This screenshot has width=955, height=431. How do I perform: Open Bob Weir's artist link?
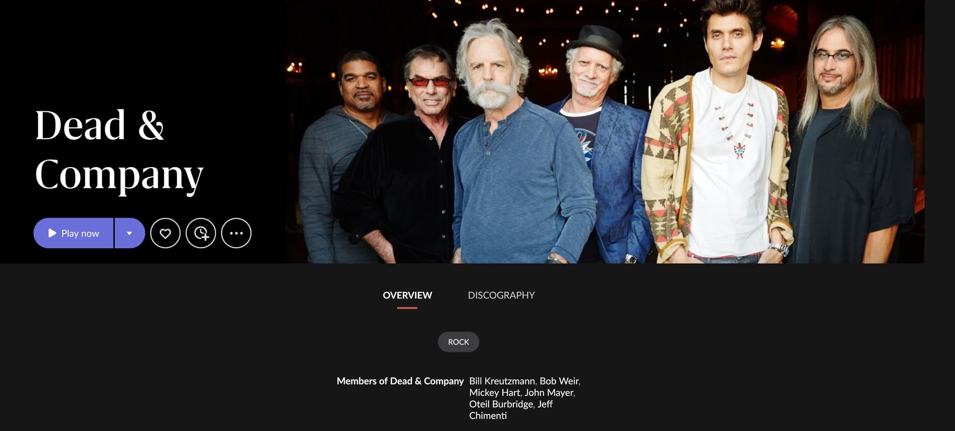pyautogui.click(x=559, y=381)
